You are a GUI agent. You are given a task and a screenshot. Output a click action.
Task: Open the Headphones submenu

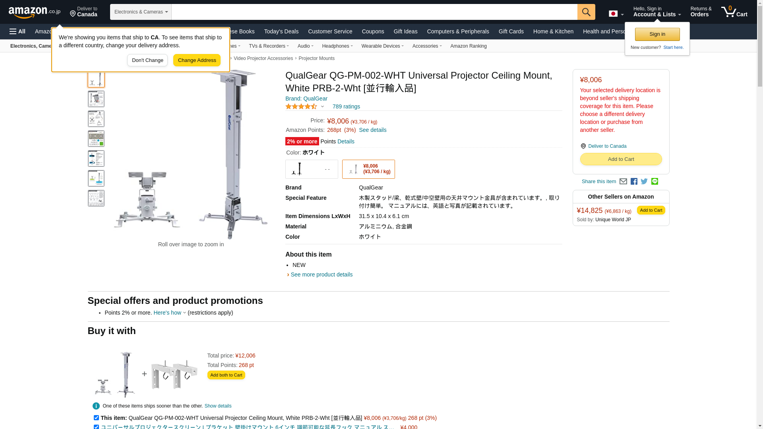pyautogui.click(x=337, y=46)
